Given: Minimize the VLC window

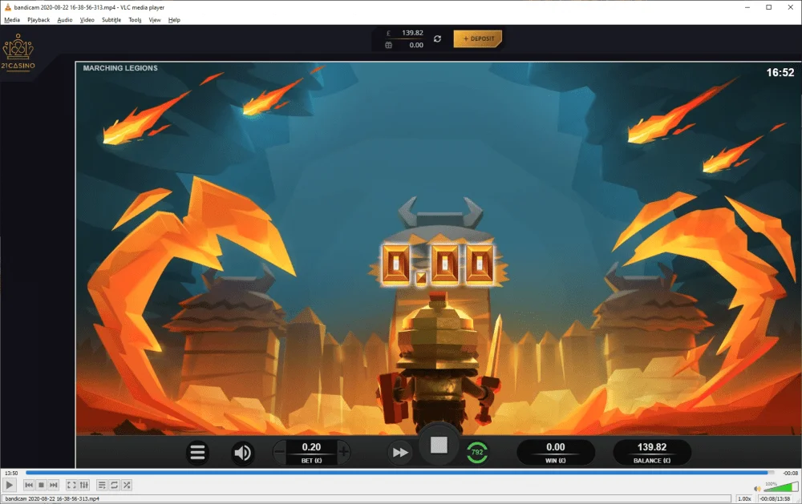Looking at the screenshot, I should pos(747,7).
